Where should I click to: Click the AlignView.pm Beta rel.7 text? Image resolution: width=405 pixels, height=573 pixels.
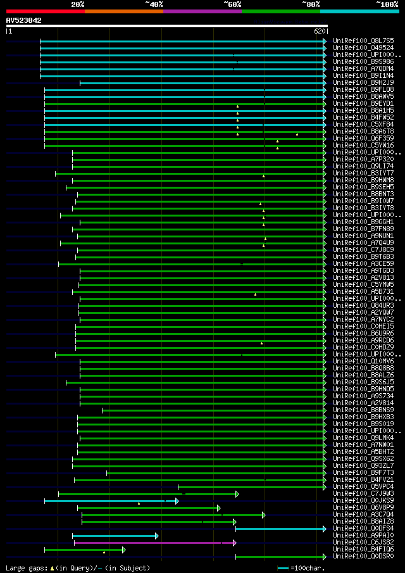290,22
